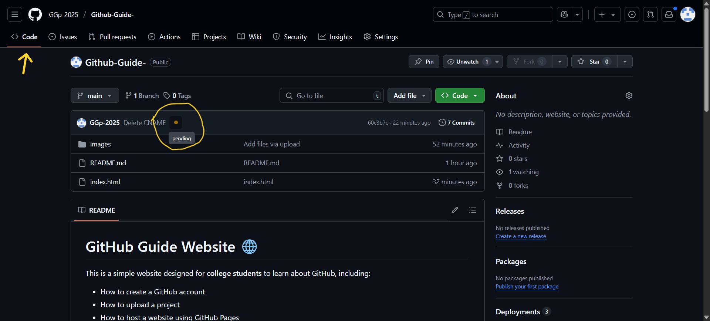
Task: Open commit hash 60c3b7e
Action: point(378,123)
